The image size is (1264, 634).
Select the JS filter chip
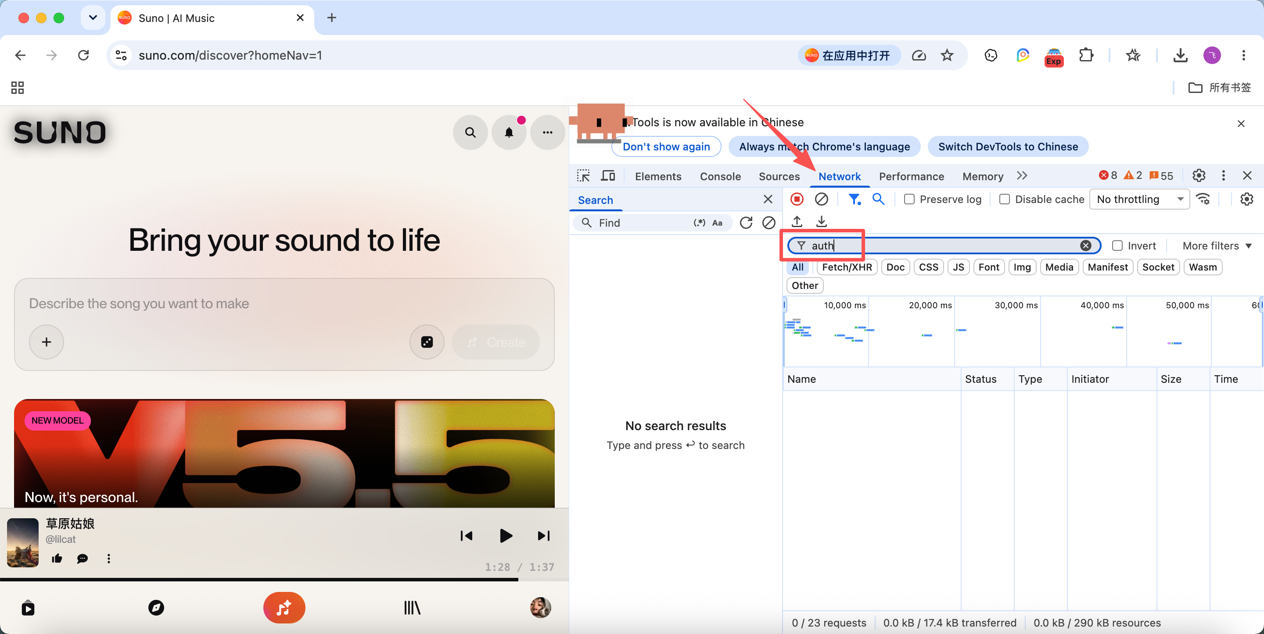pyautogui.click(x=958, y=267)
